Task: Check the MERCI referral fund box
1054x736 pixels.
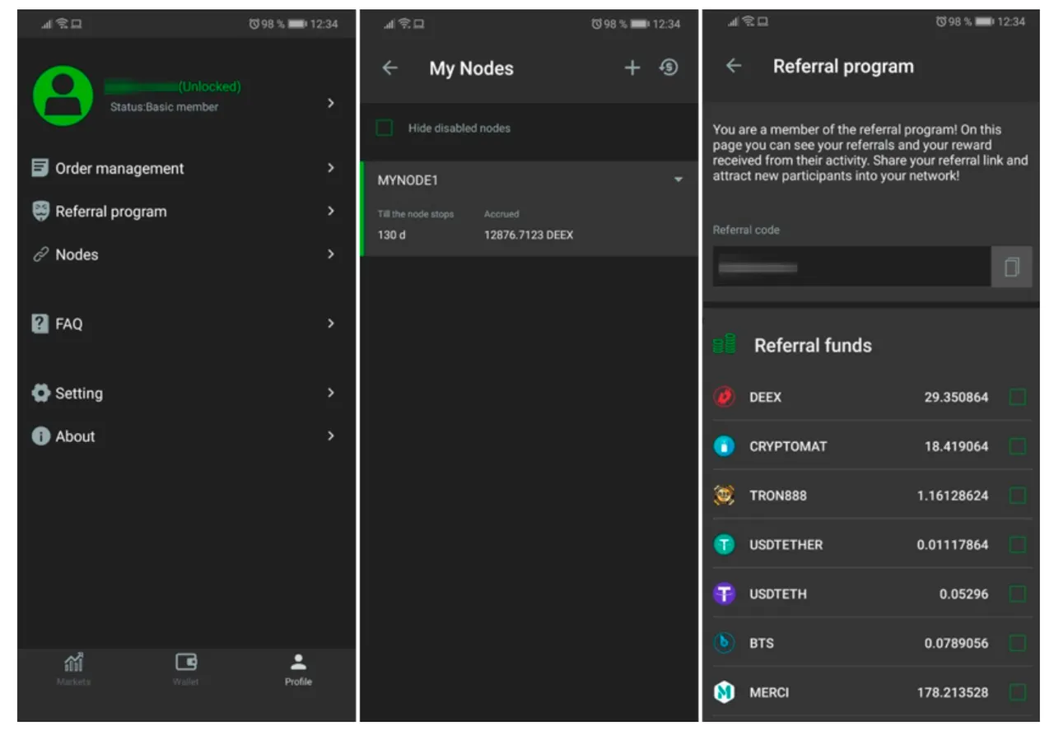Action: pyautogui.click(x=1018, y=692)
